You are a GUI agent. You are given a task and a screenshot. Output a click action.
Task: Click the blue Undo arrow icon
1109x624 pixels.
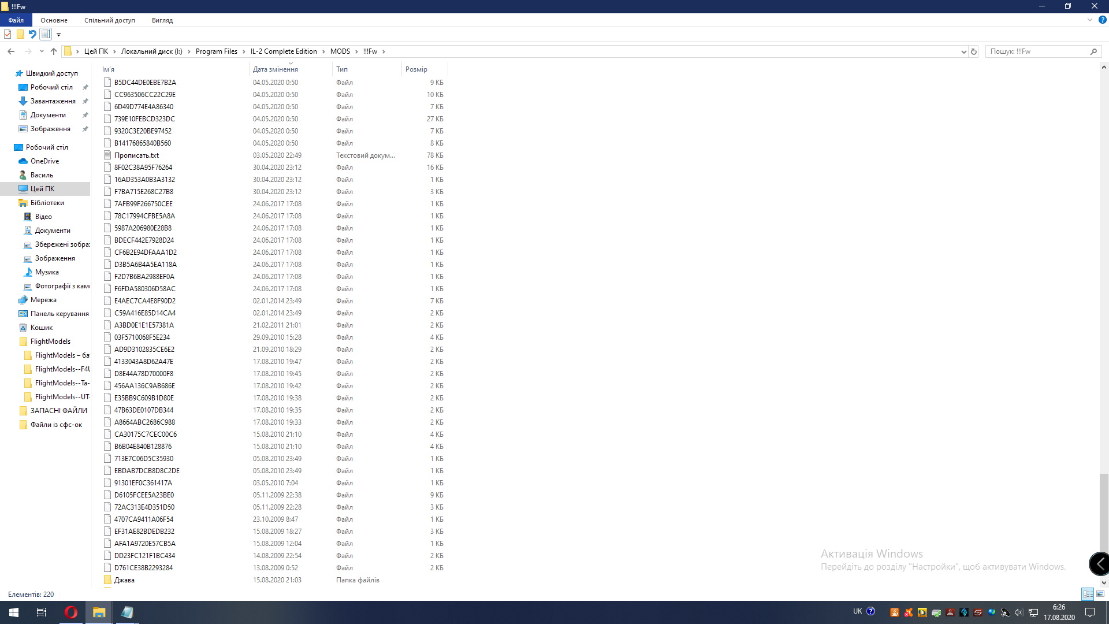(x=32, y=34)
